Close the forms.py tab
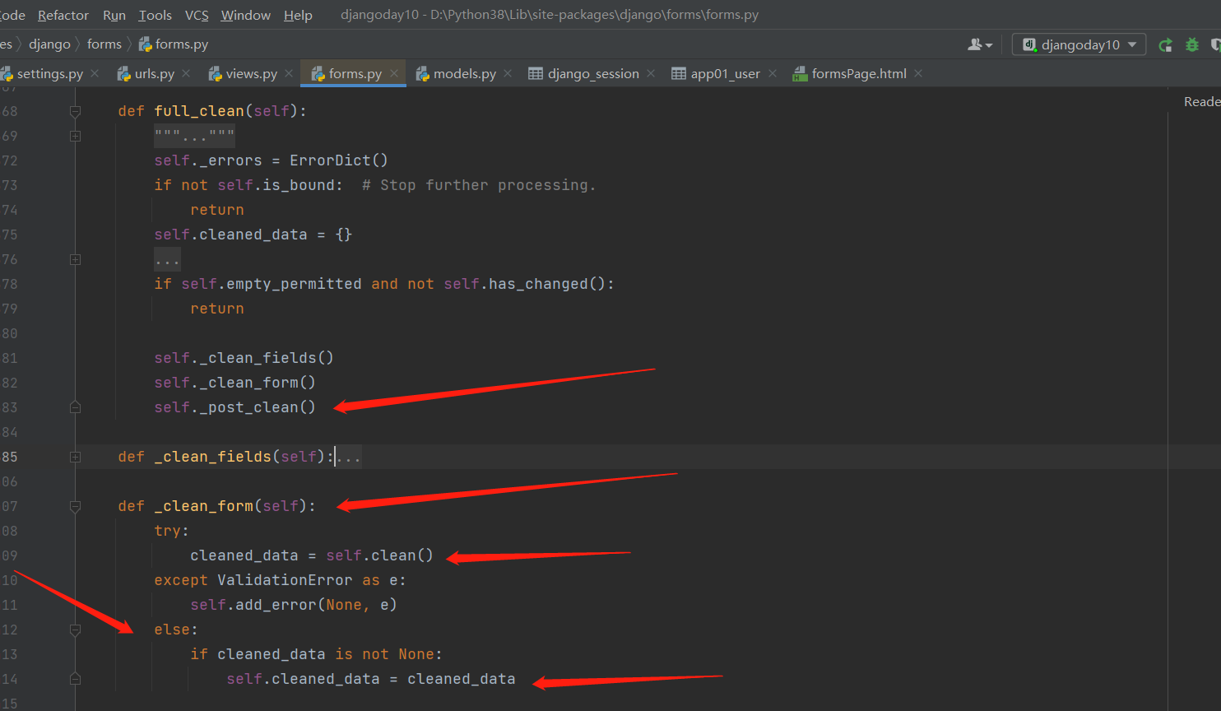 [394, 73]
